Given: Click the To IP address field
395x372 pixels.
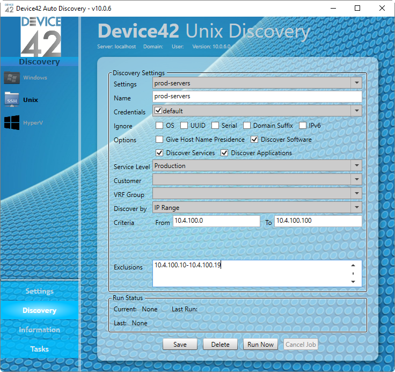Looking at the screenshot, I should pyautogui.click(x=318, y=221).
